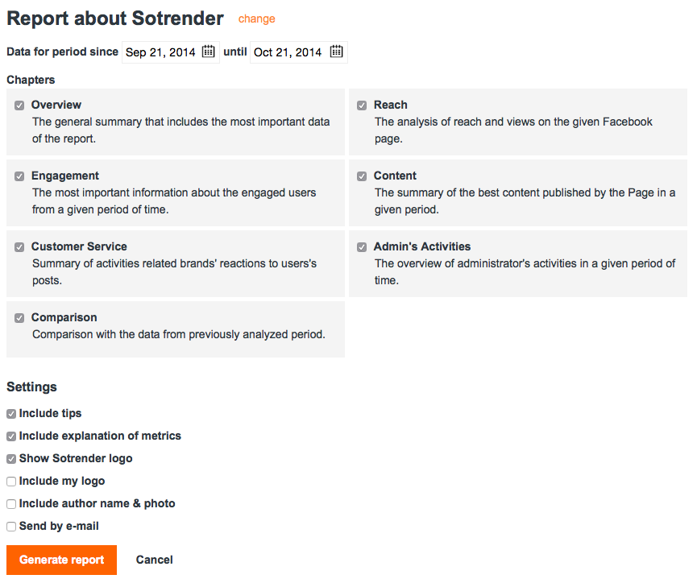Uncheck Include explanation of metrics
The height and width of the screenshot is (583, 697).
click(11, 436)
